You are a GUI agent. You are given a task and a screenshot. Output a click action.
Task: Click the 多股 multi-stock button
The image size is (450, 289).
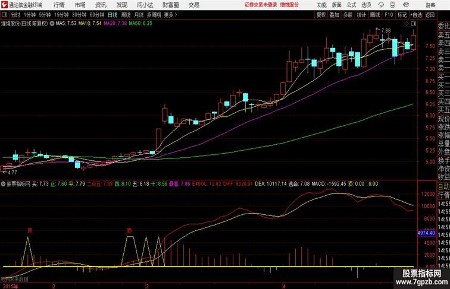[348, 15]
